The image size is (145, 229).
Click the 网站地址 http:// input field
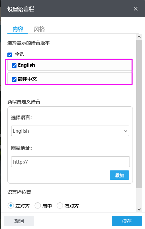point(70,162)
